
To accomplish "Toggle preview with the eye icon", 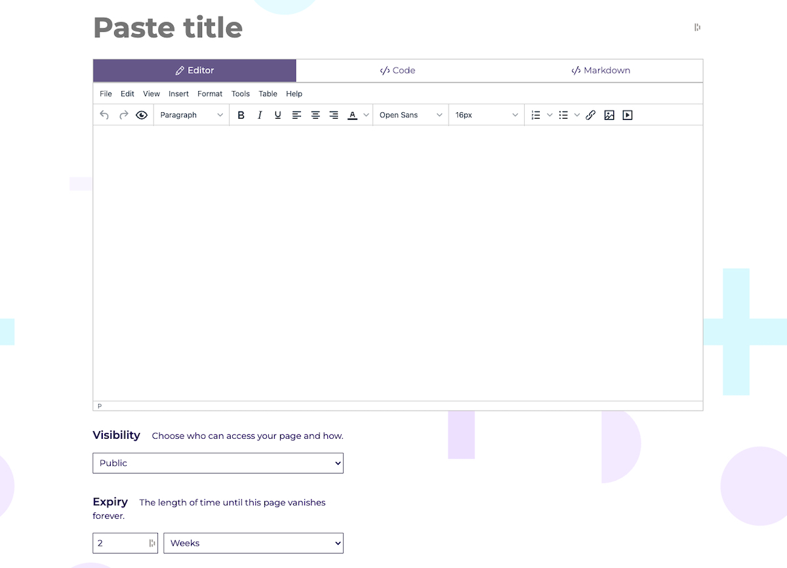I will point(142,115).
